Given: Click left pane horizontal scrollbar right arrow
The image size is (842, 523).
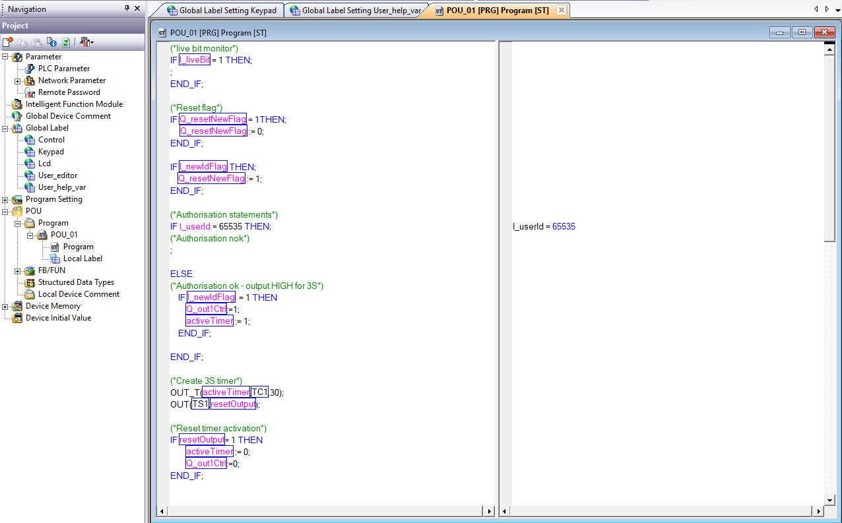Looking at the screenshot, I should pyautogui.click(x=489, y=511).
